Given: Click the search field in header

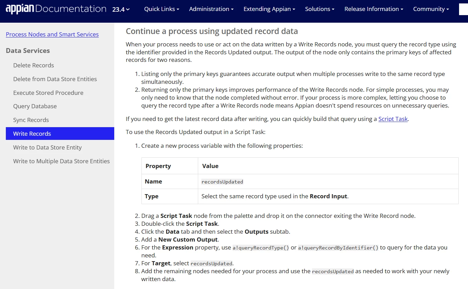Looking at the screenshot, I should tap(464, 9).
